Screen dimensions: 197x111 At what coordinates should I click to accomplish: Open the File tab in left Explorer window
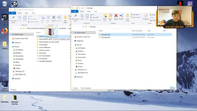tap(12, 13)
